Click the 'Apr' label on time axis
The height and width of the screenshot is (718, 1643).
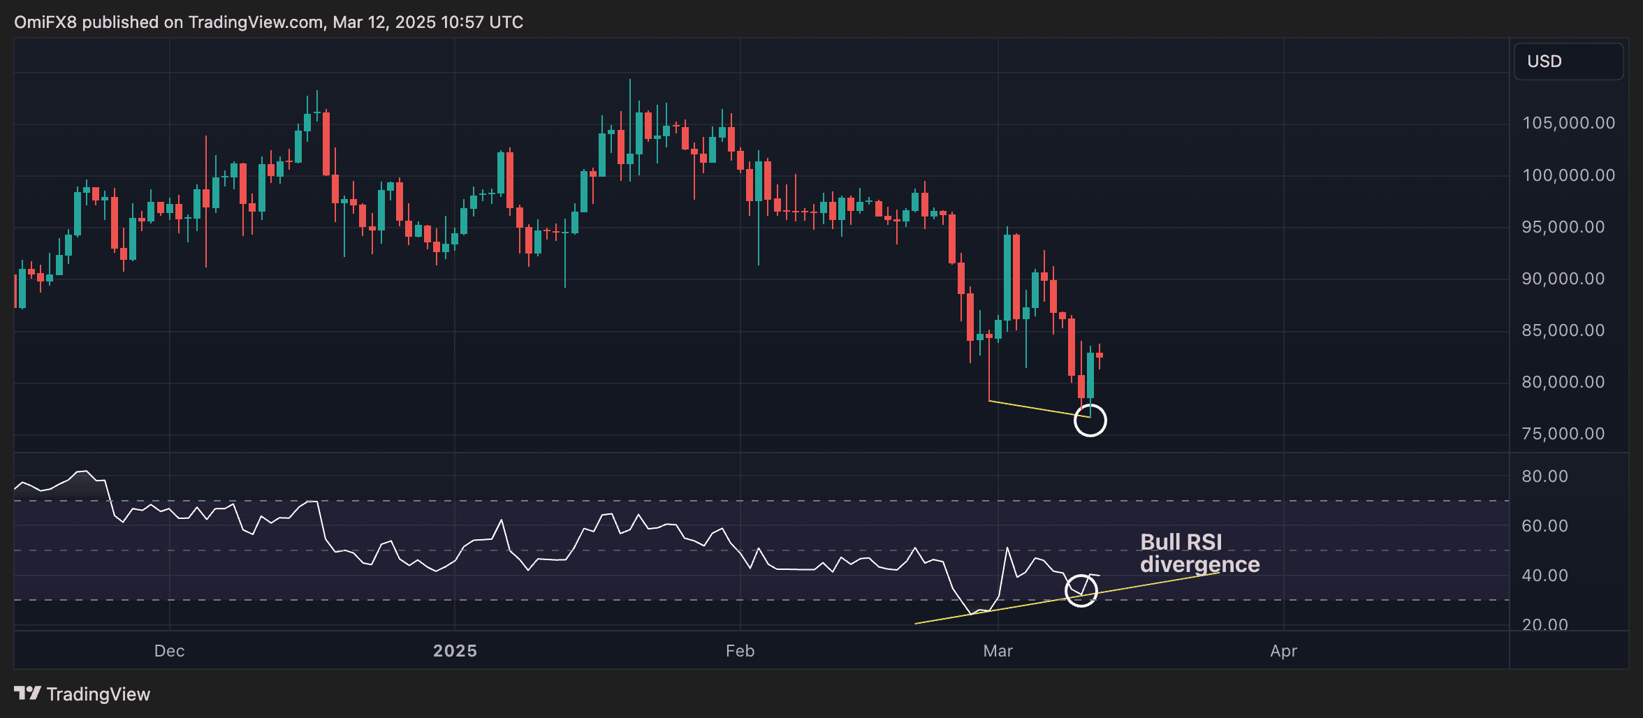click(1283, 651)
